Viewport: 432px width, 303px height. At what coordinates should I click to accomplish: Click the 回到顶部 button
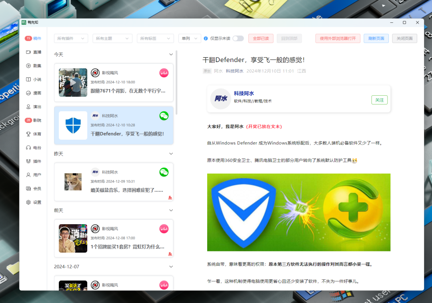(x=289, y=38)
